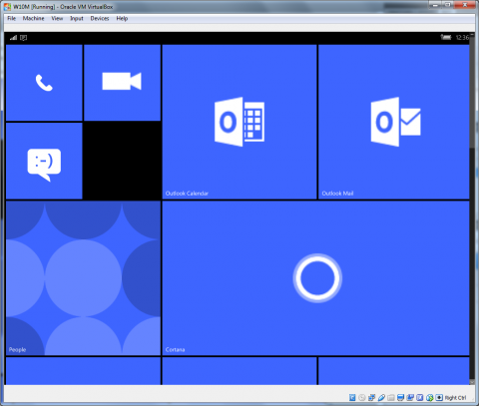Click the battery icon in phone status bar
Image resolution: width=479 pixels, height=406 pixels.
coord(446,37)
